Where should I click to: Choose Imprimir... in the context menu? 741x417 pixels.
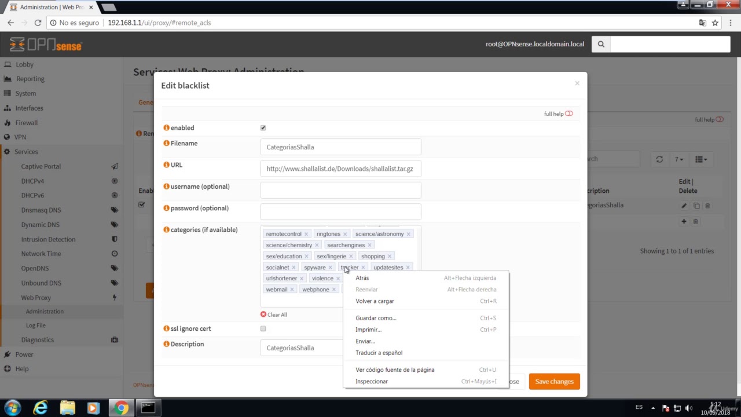(426, 330)
